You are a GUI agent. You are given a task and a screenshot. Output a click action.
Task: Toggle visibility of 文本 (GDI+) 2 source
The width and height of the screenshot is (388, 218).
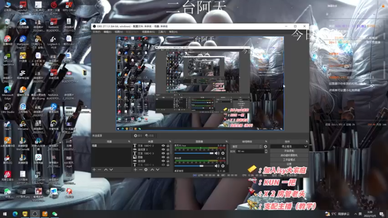pos(163,146)
